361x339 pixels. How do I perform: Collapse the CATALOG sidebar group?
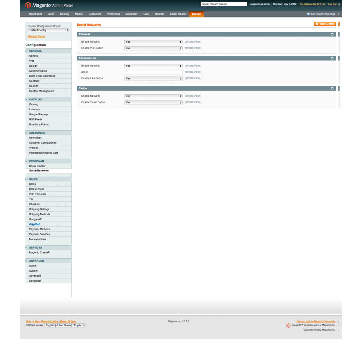click(x=48, y=99)
